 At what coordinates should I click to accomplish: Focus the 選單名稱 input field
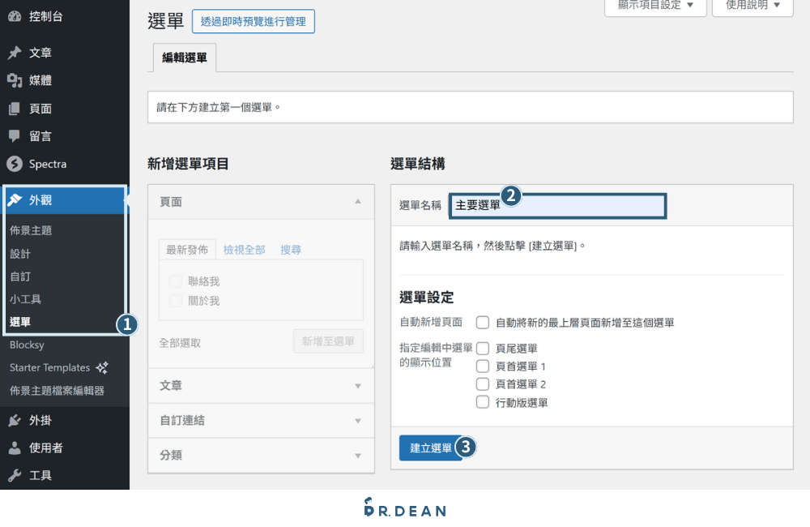pos(558,206)
